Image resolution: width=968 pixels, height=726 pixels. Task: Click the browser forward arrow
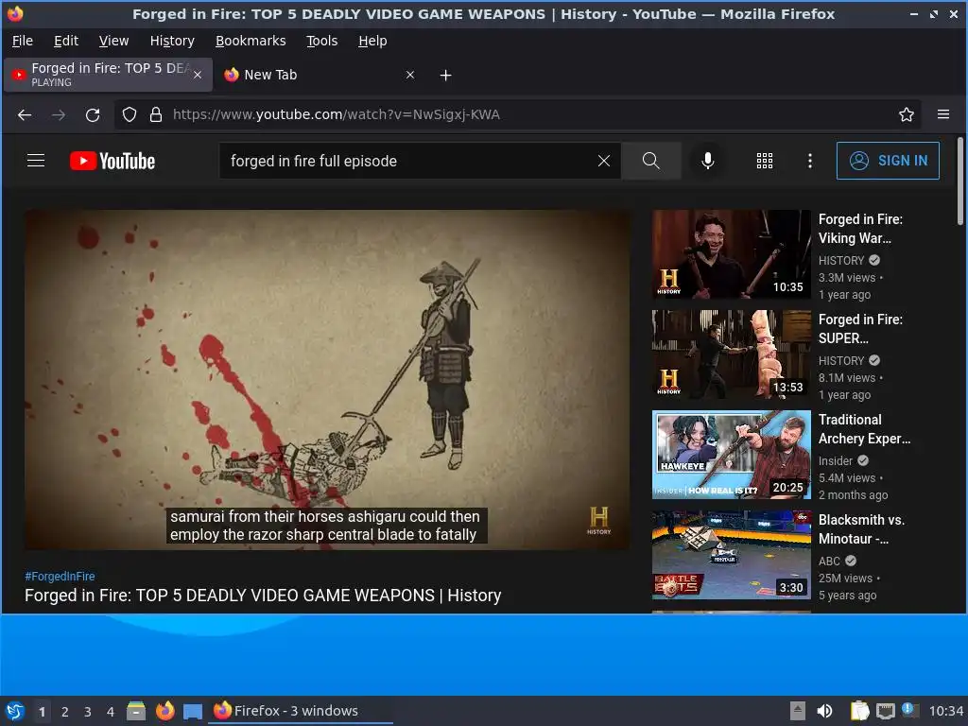(59, 114)
